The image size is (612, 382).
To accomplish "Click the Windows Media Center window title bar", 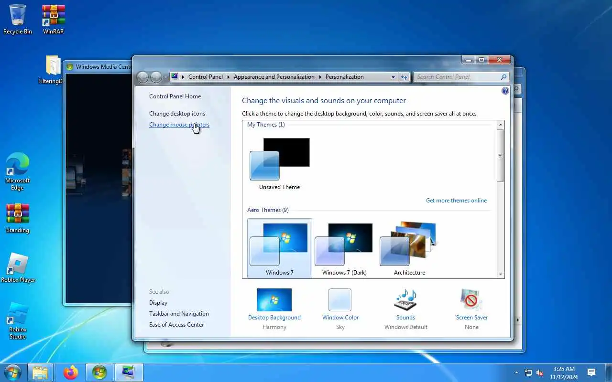I will point(98,67).
